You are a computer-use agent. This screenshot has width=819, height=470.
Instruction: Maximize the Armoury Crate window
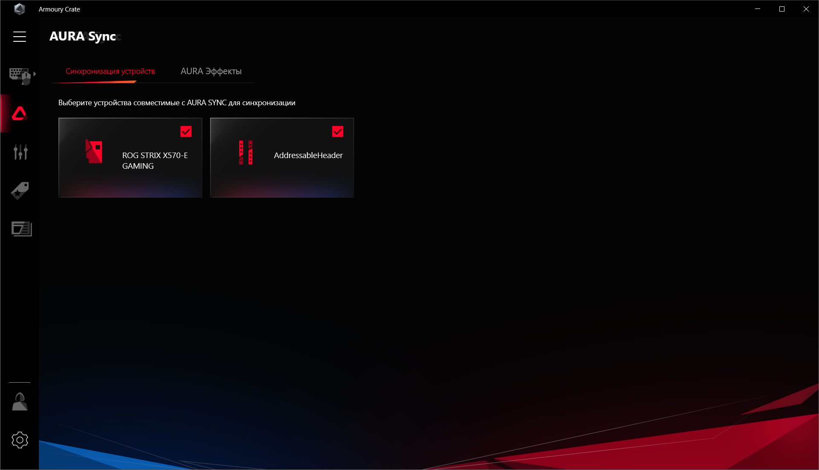click(782, 9)
